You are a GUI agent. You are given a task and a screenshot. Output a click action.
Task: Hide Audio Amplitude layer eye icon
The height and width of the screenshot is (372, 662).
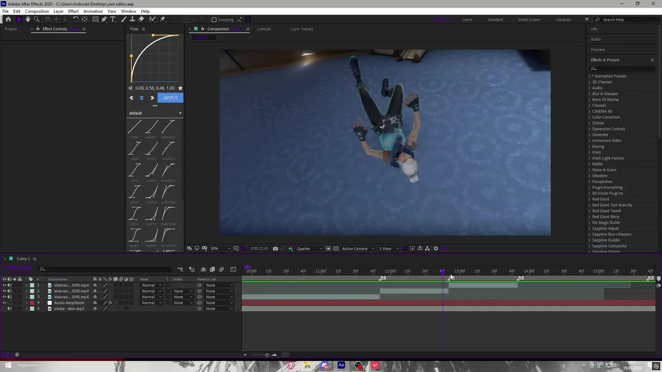[x=5, y=303]
